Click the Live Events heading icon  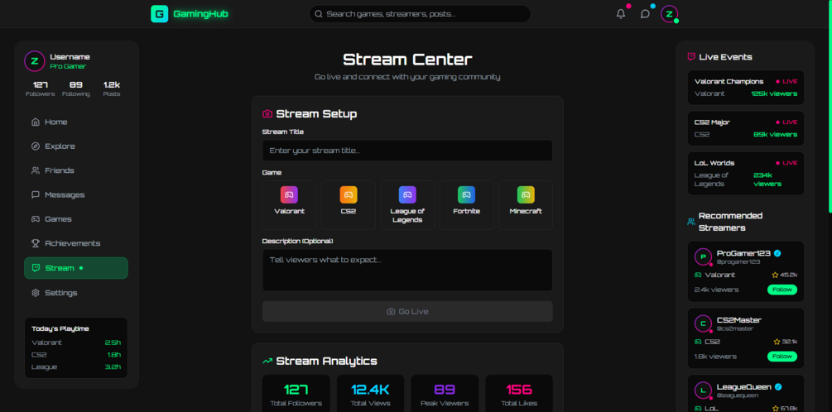click(x=691, y=57)
